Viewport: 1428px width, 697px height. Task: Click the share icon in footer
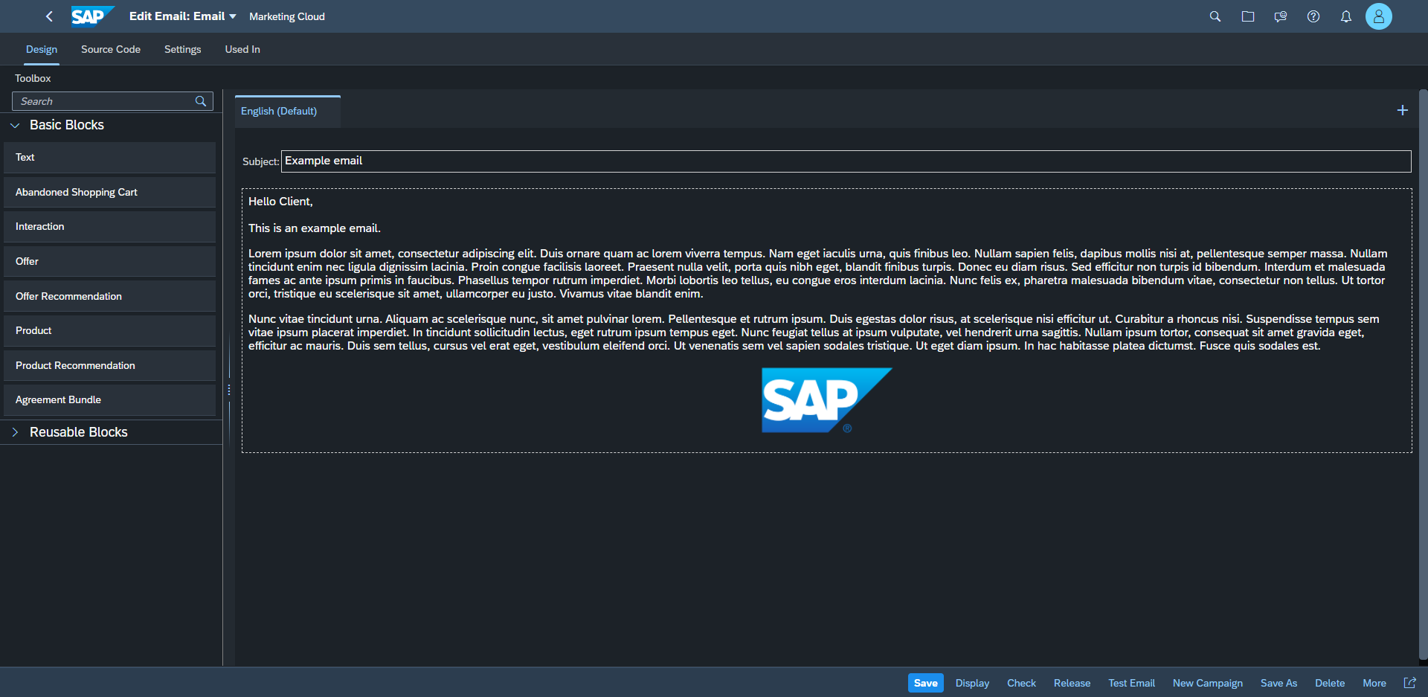(x=1410, y=683)
